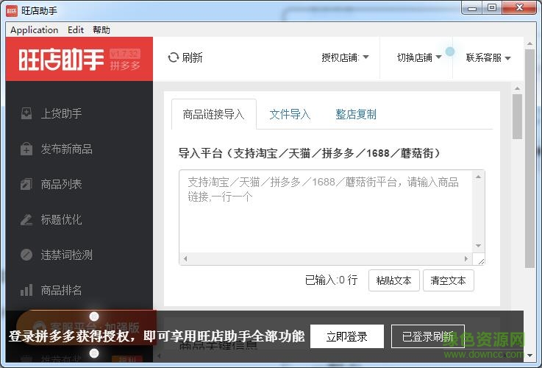542x368 pixels.
Task: Open the 帮助 menu
Action: coord(101,30)
